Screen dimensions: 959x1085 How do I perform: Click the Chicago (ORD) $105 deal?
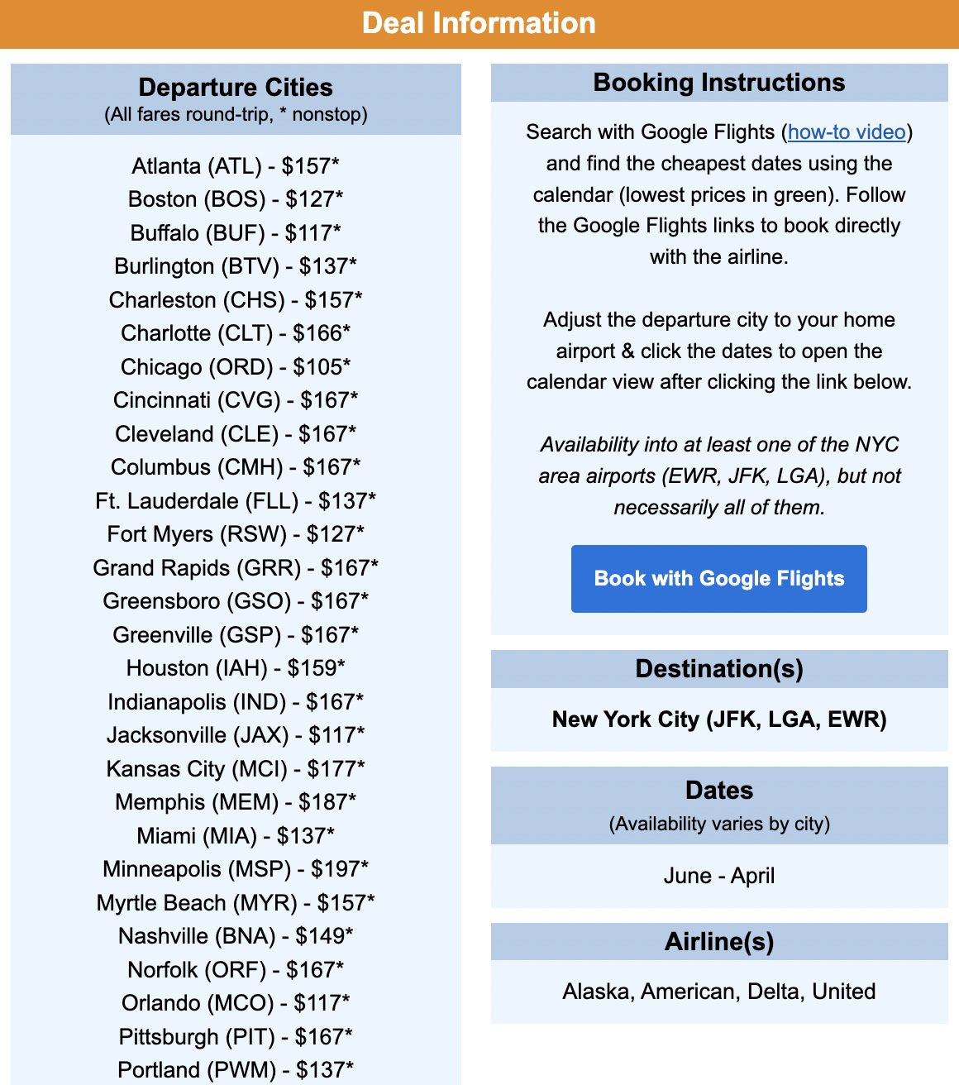235,366
